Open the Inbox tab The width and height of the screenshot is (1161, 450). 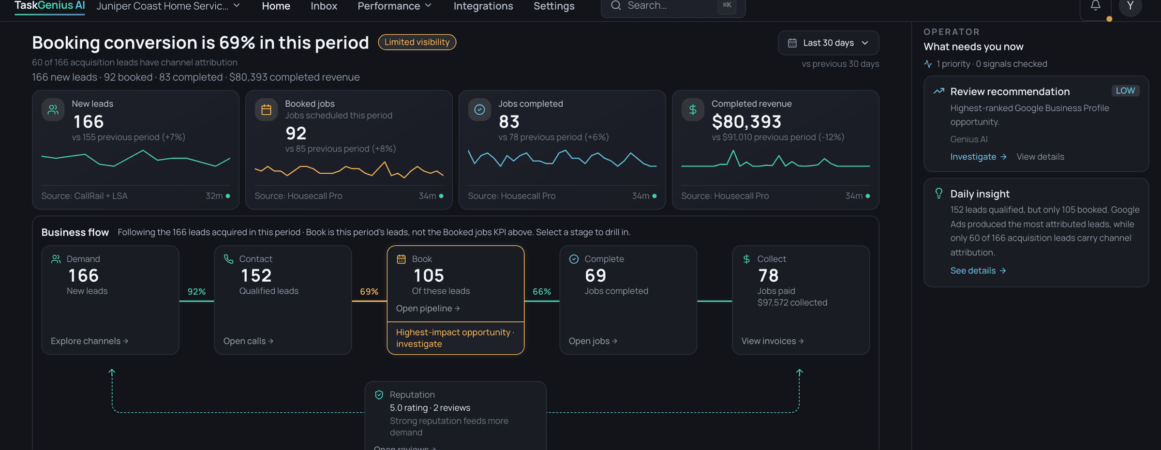tap(324, 6)
